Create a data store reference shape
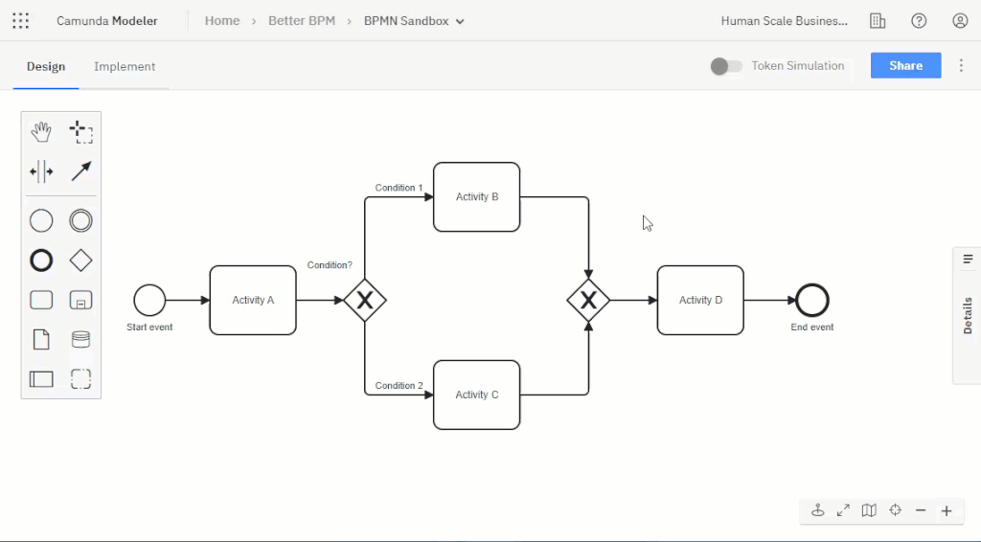 pos(81,339)
